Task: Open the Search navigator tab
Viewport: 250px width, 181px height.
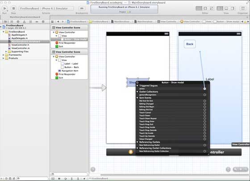Action: point(18,22)
